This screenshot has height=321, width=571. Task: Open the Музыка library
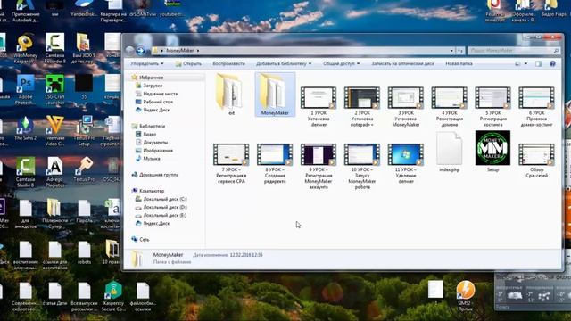tap(151, 159)
